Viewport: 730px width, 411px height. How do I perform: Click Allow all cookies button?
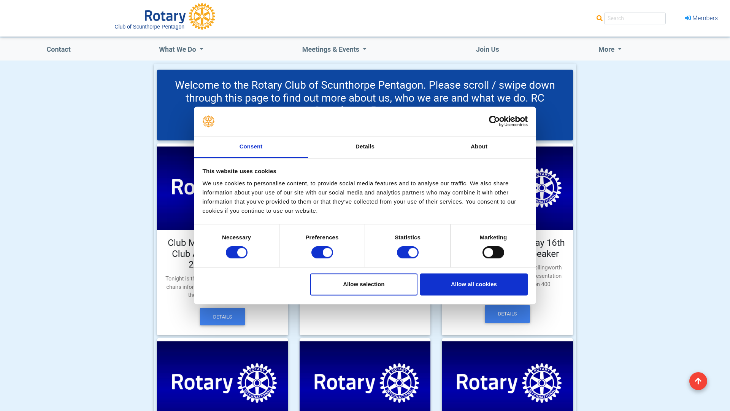click(474, 284)
